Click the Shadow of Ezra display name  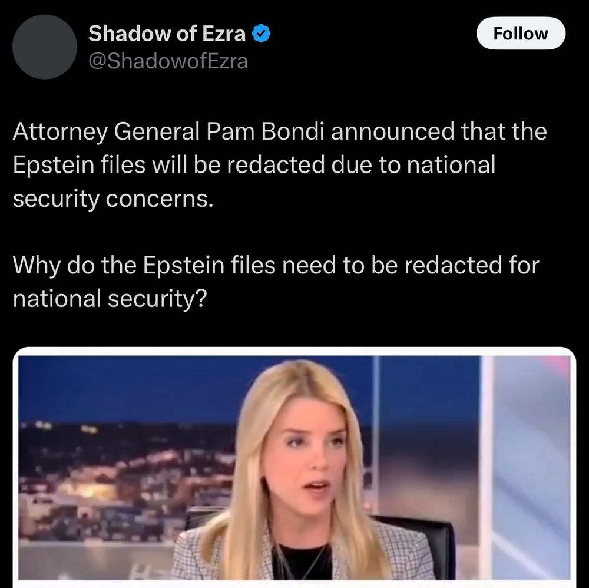167,34
